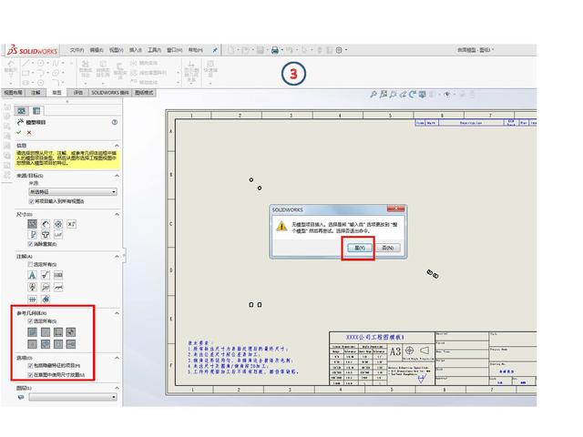Screen dimensions: 583x437
Task: Open the 窗口 menu
Action: (x=174, y=50)
